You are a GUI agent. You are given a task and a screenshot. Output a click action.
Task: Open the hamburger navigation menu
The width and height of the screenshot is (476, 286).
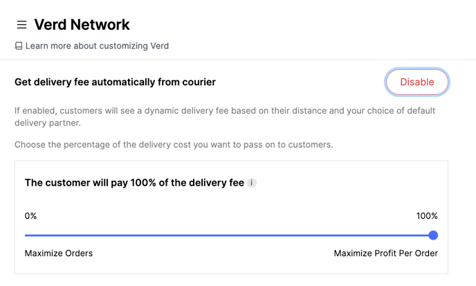point(21,25)
